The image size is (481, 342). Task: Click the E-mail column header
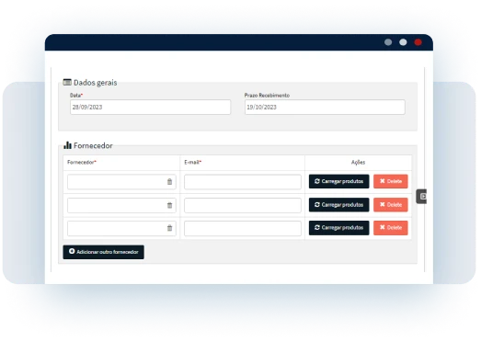point(192,162)
